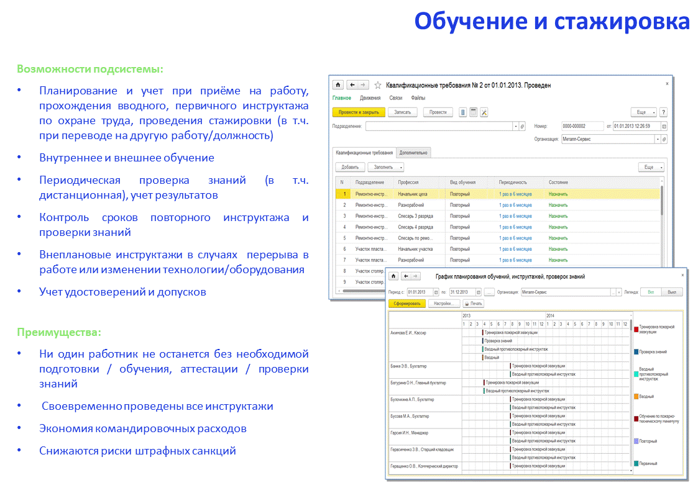Viewport: 698px width, 493px height.
Task: Click the Сформировать button
Action: click(407, 304)
